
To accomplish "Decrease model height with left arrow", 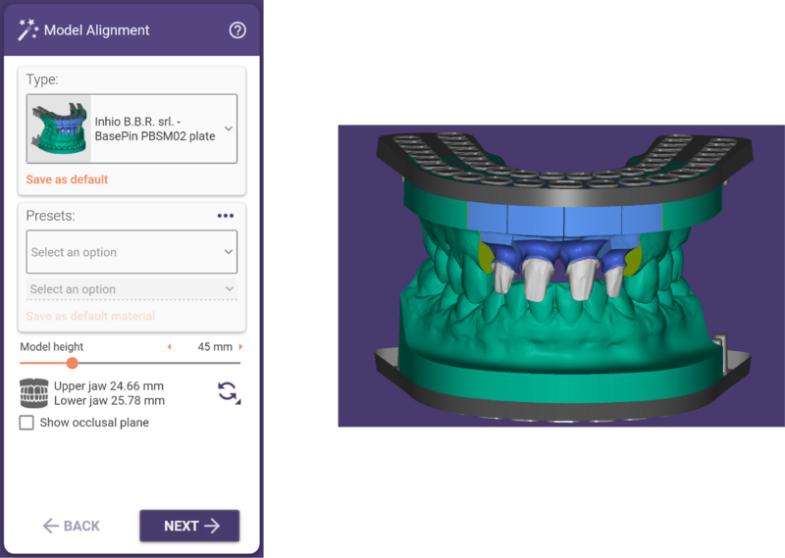I will pos(169,347).
